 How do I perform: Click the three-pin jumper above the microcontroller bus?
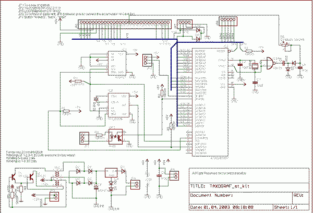pyautogui.click(x=147, y=60)
